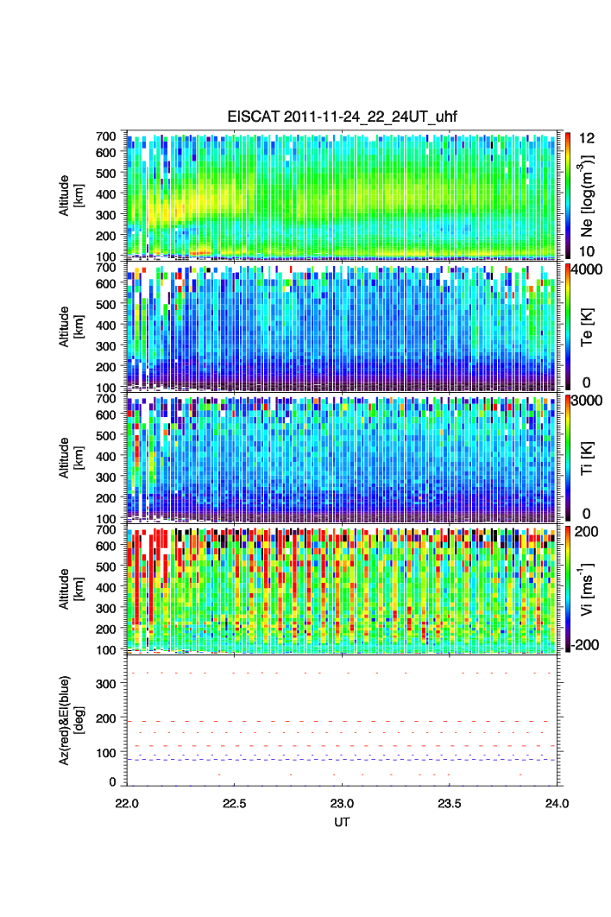Select the electron temperature Te heatmap panel
Screen dimensions: 611x917
click(x=343, y=326)
